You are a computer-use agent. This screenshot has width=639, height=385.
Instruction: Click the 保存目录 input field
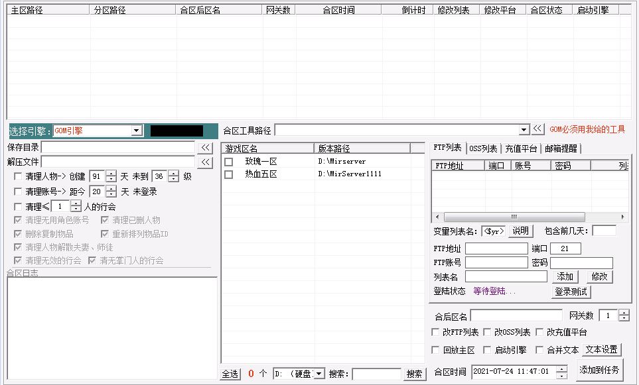[118, 147]
